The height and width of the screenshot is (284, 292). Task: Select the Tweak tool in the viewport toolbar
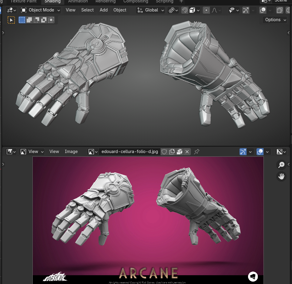pos(11,20)
